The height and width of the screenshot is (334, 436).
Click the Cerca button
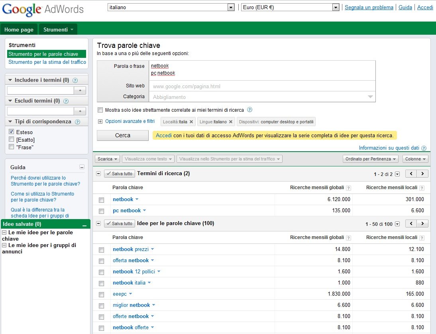tap(123, 136)
